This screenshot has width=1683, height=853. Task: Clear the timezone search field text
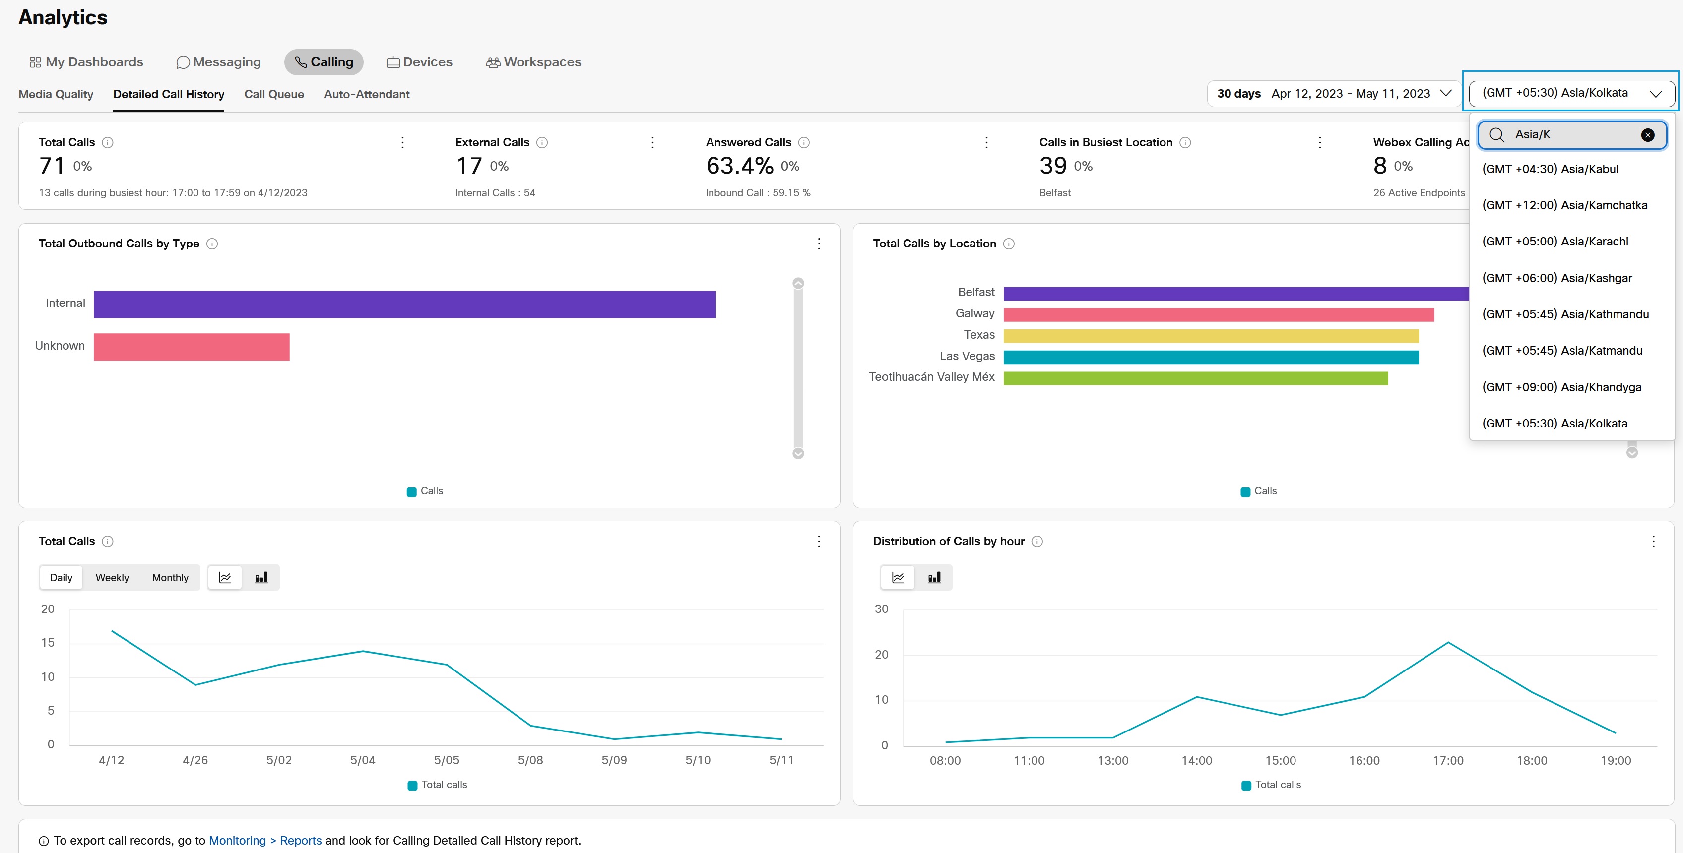(x=1648, y=135)
